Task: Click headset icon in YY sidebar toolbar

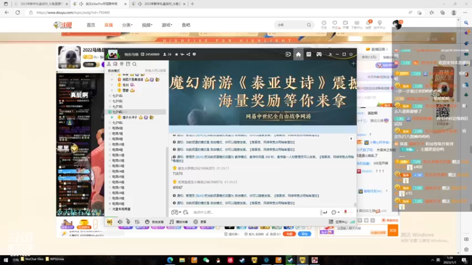Action: pos(115,64)
